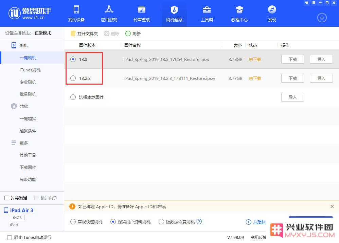The image size is (339, 243).
Task: Click the info icon beside 只想抹
Action: [249, 222]
